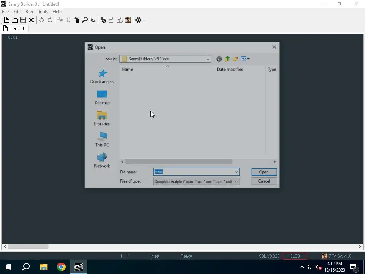Click the Open file folder toolbar icon
This screenshot has width=365, height=274.
tap(15, 20)
